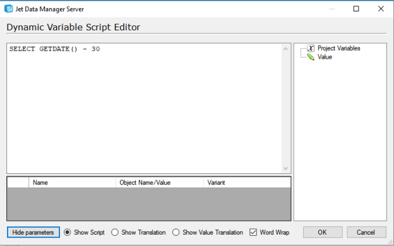Confirm the script with OK
The image size is (394, 246).
click(x=323, y=232)
